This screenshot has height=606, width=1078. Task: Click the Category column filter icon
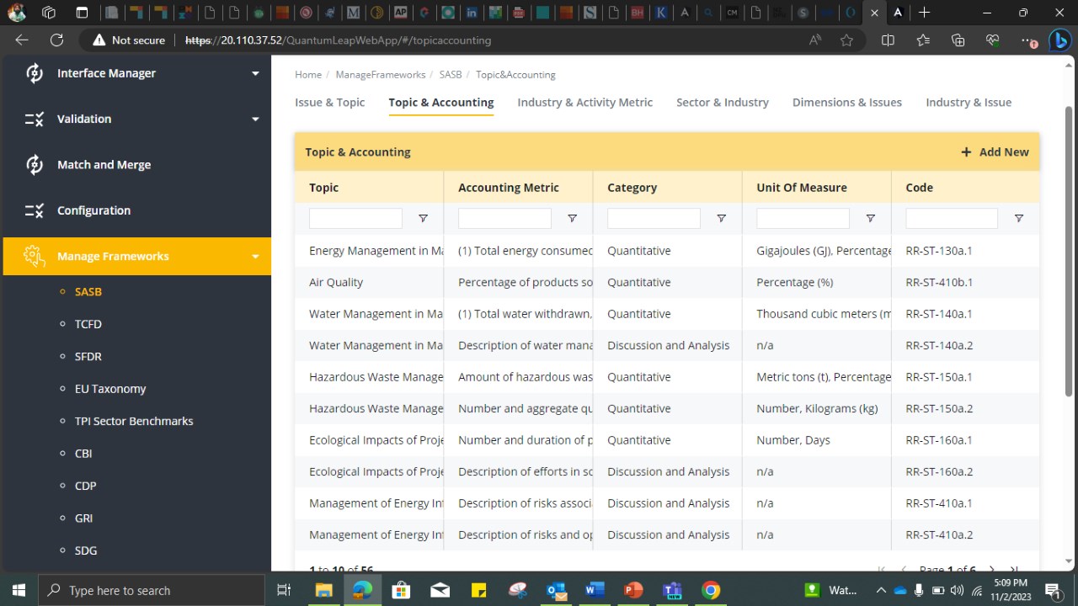click(x=721, y=219)
